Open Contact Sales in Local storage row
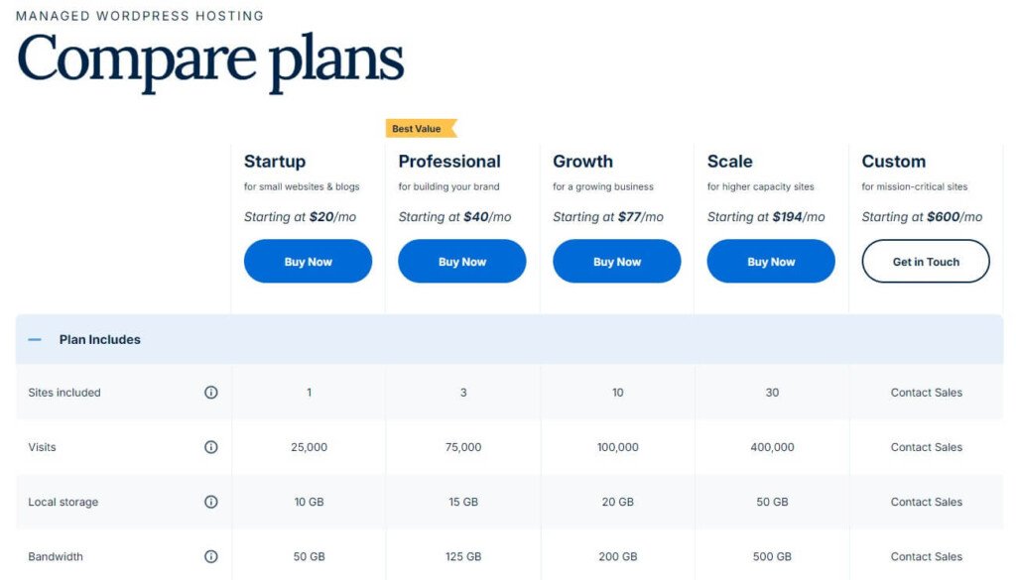The image size is (1016, 580). (x=927, y=502)
